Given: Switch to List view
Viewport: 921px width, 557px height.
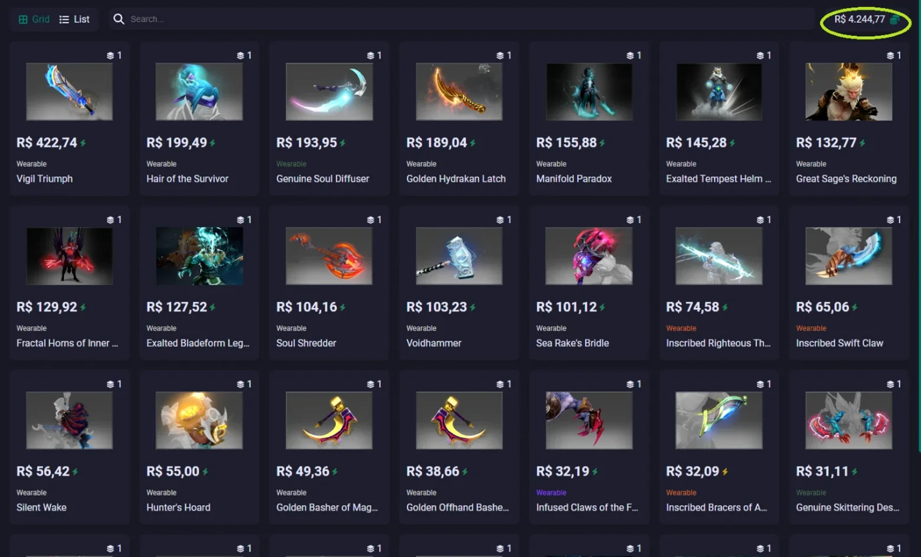Looking at the screenshot, I should tap(74, 19).
